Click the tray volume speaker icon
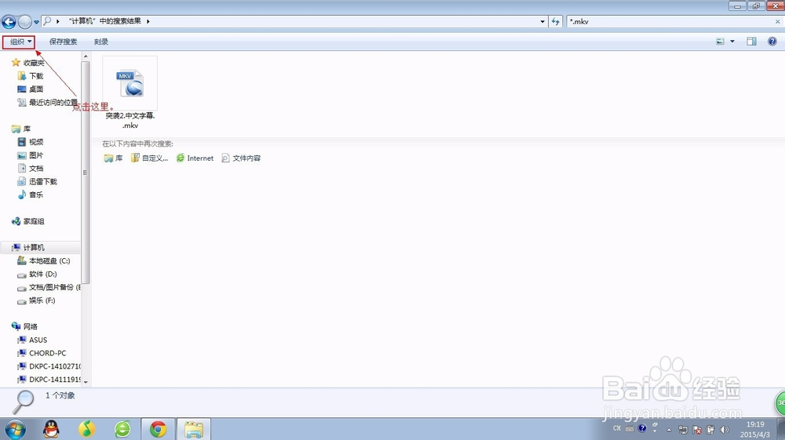The height and width of the screenshot is (440, 785). 724,430
